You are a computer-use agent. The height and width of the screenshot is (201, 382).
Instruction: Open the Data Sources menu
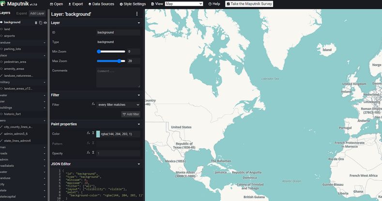tap(100, 4)
